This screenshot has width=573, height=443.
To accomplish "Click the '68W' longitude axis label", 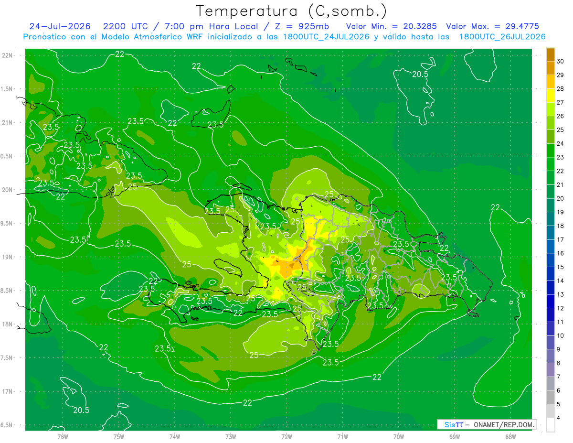I will coord(510,436).
